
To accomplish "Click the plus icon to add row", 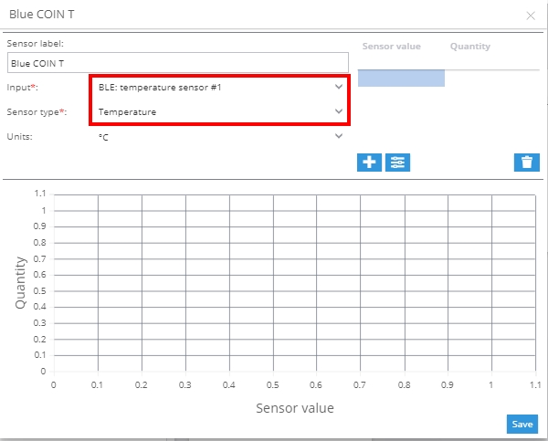I will (369, 163).
